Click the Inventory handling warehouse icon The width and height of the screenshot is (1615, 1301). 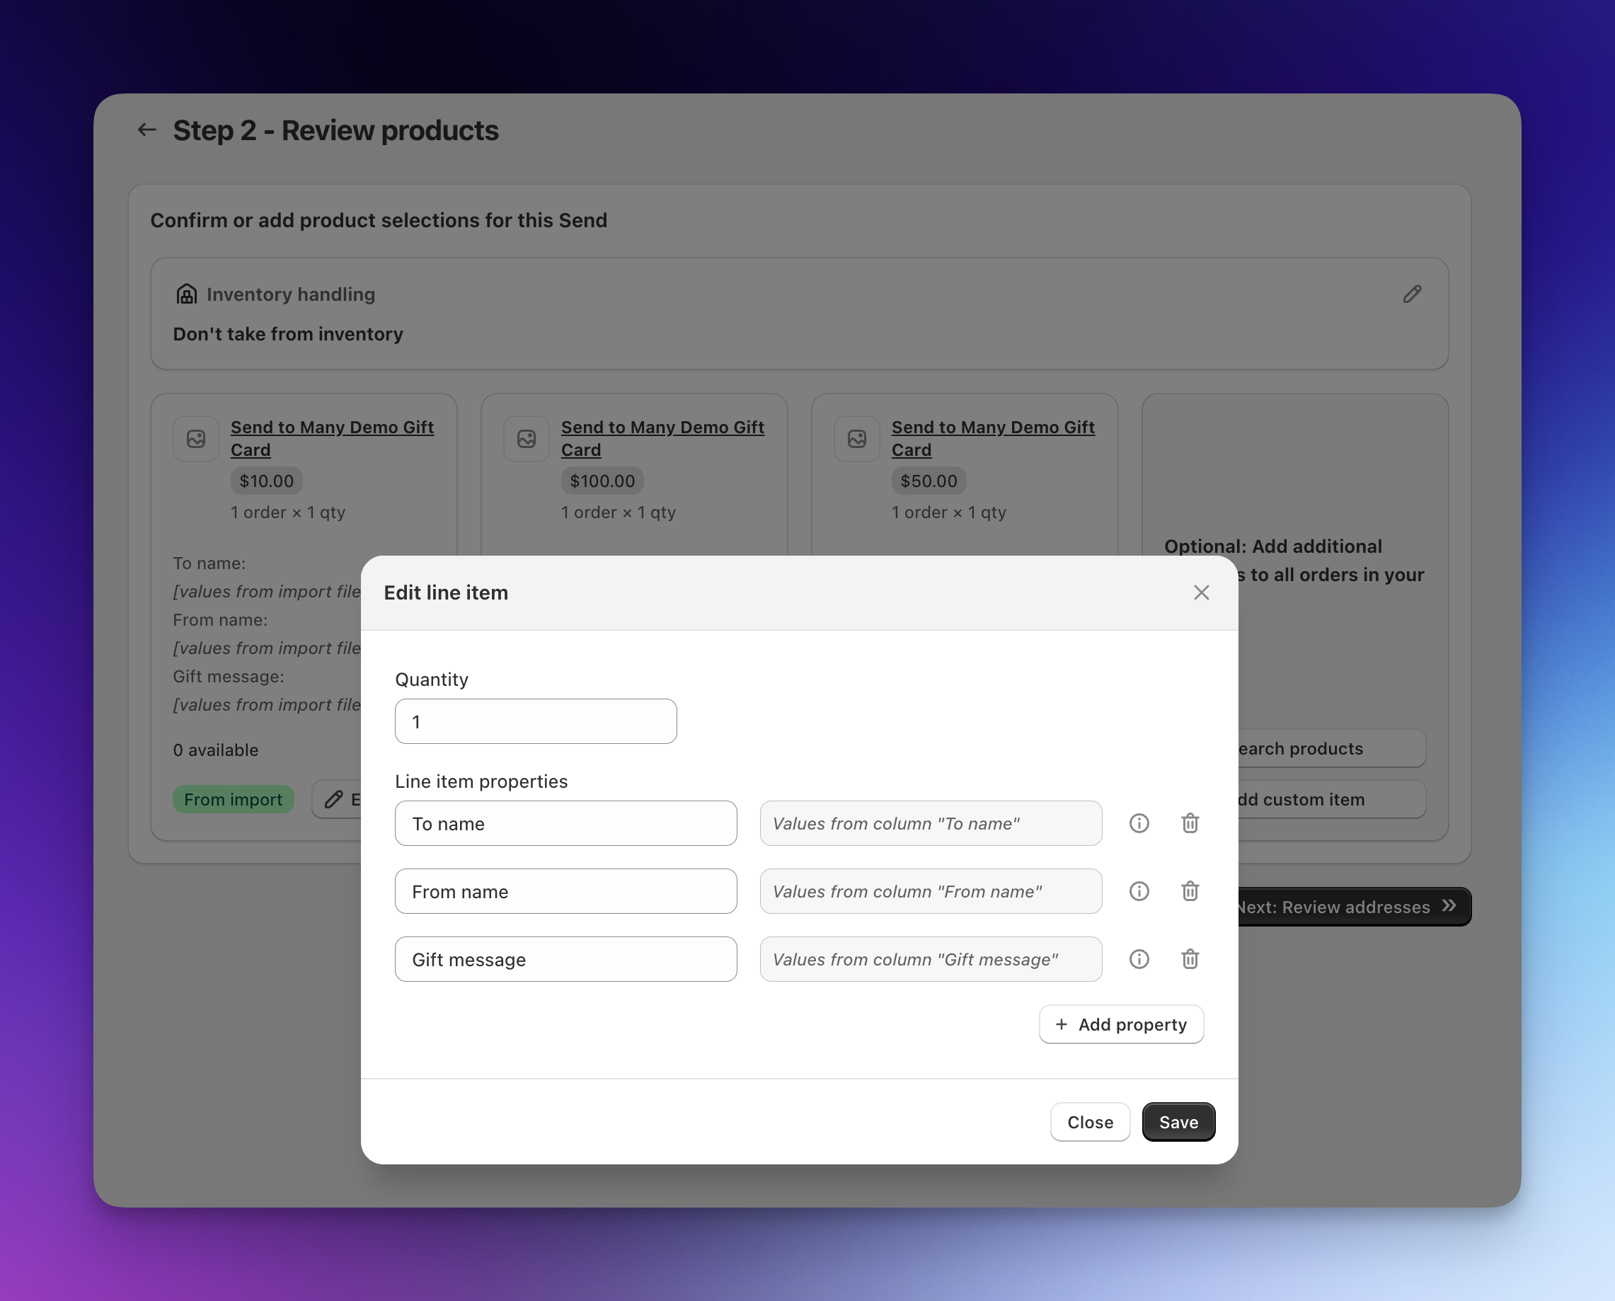click(x=187, y=294)
